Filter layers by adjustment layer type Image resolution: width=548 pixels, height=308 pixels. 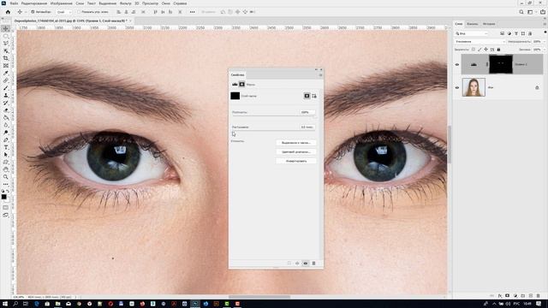click(x=509, y=33)
